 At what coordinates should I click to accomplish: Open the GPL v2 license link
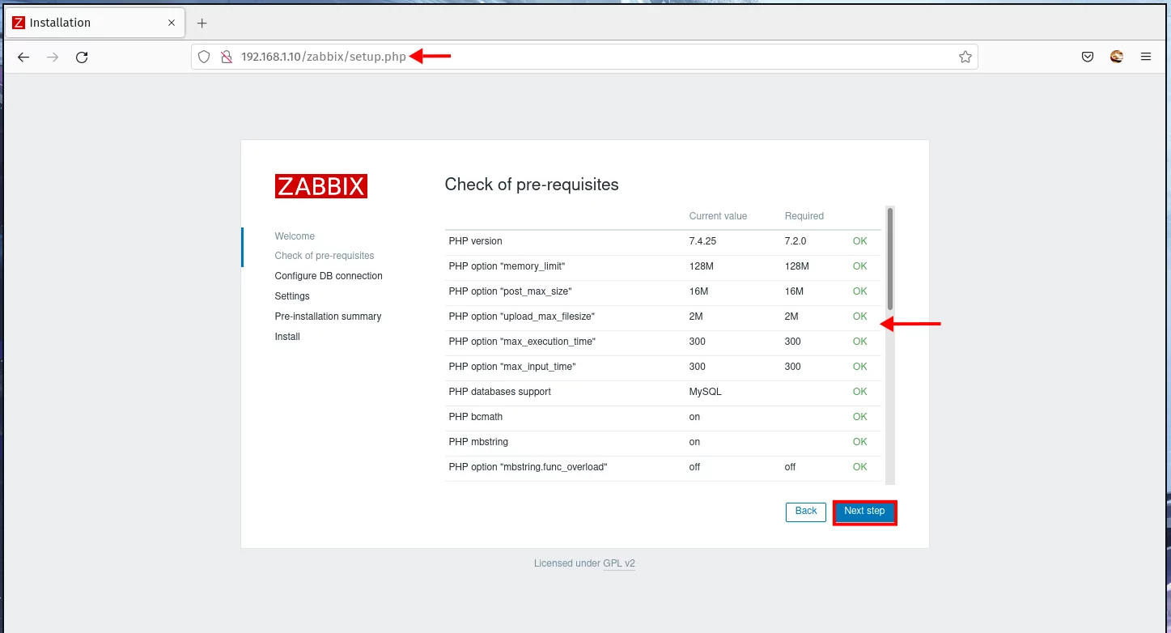tap(619, 563)
